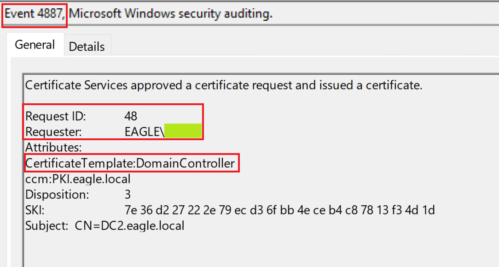This screenshot has height=267, width=499.
Task: Click the Disposition value 3
Action: pos(128,194)
